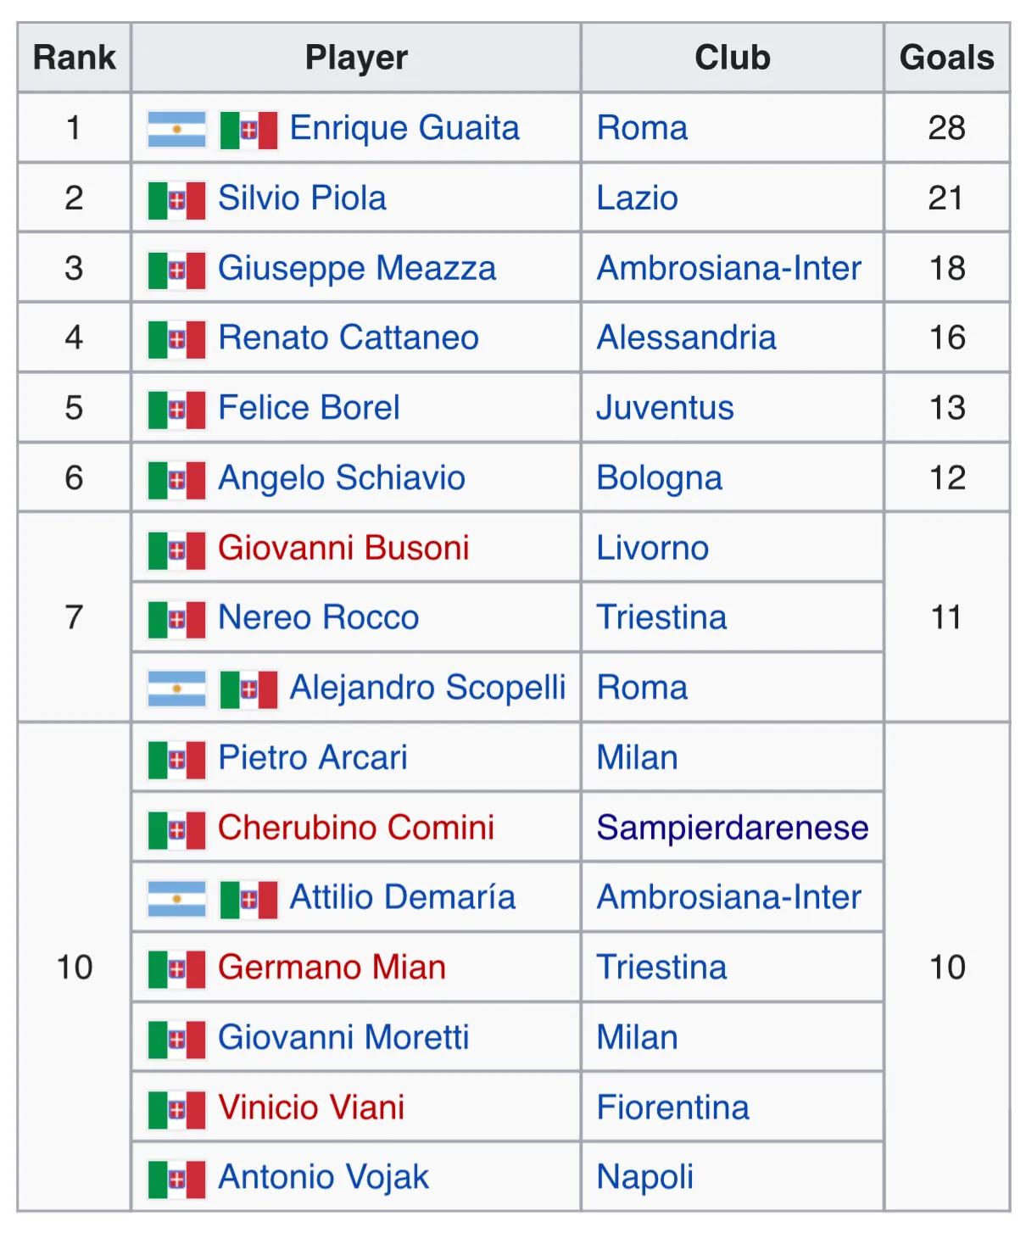Click Italy flag next to Felice Borel

click(176, 410)
